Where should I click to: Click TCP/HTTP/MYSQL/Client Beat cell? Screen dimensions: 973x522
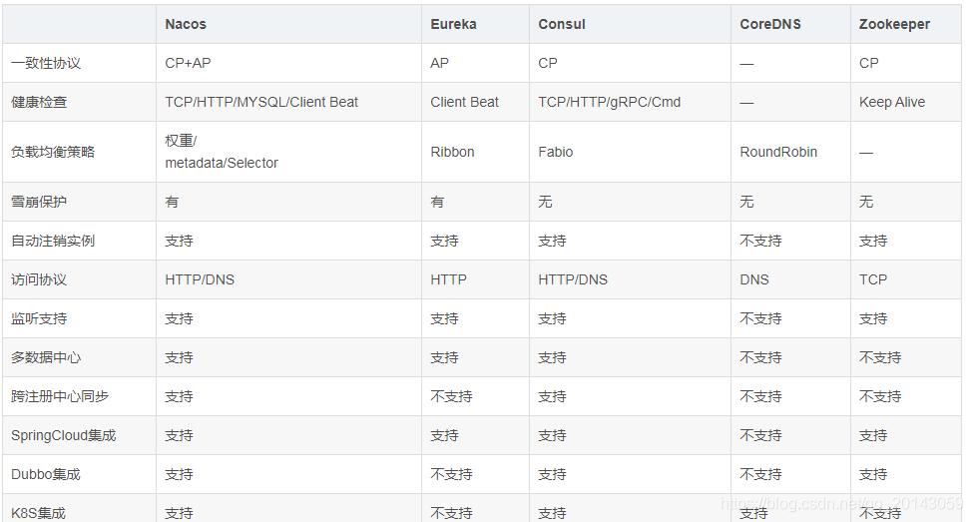[261, 103]
